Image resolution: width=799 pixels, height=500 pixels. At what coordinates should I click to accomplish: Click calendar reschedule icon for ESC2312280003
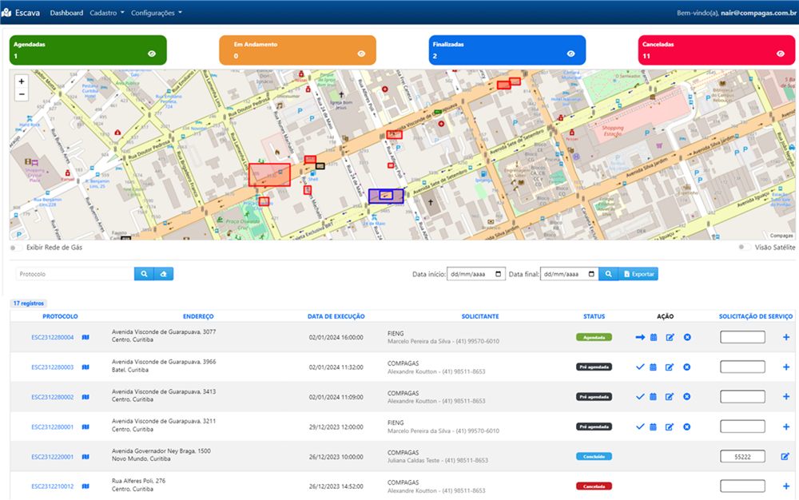[x=654, y=367]
